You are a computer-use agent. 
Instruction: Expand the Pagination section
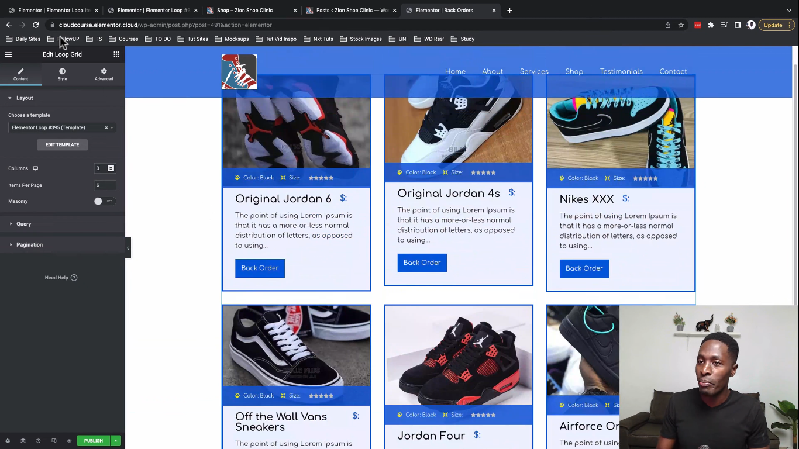pyautogui.click(x=62, y=244)
